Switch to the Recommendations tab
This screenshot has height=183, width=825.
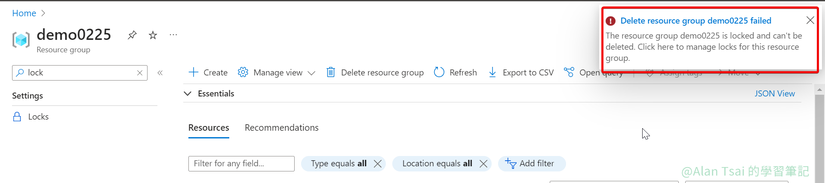[281, 128]
